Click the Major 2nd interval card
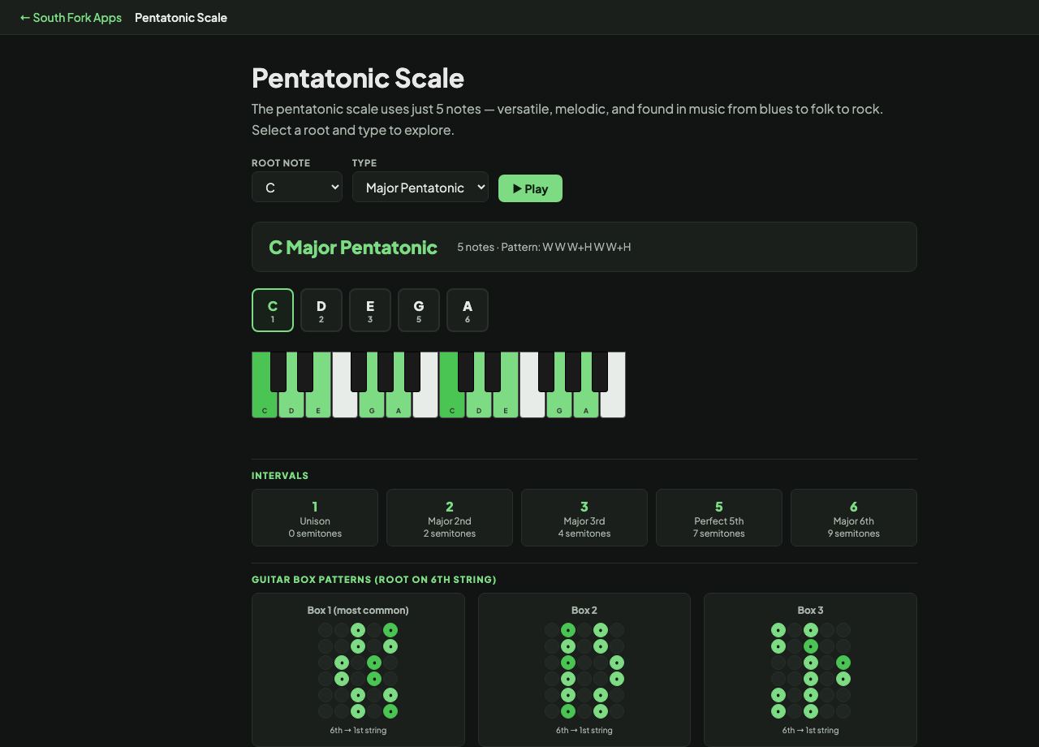This screenshot has width=1039, height=747. tap(450, 518)
